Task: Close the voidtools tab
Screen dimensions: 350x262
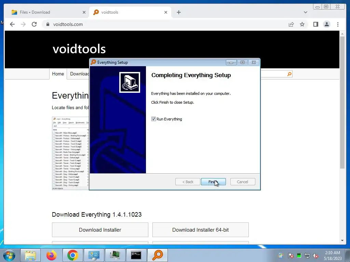Action: click(x=166, y=12)
